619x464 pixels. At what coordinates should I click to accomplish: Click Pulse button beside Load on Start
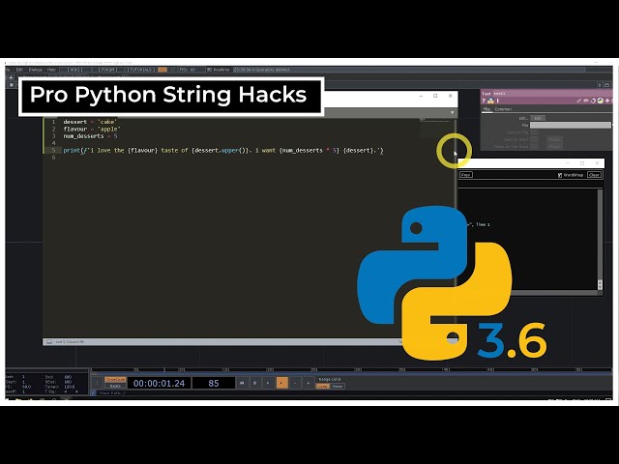click(554, 139)
